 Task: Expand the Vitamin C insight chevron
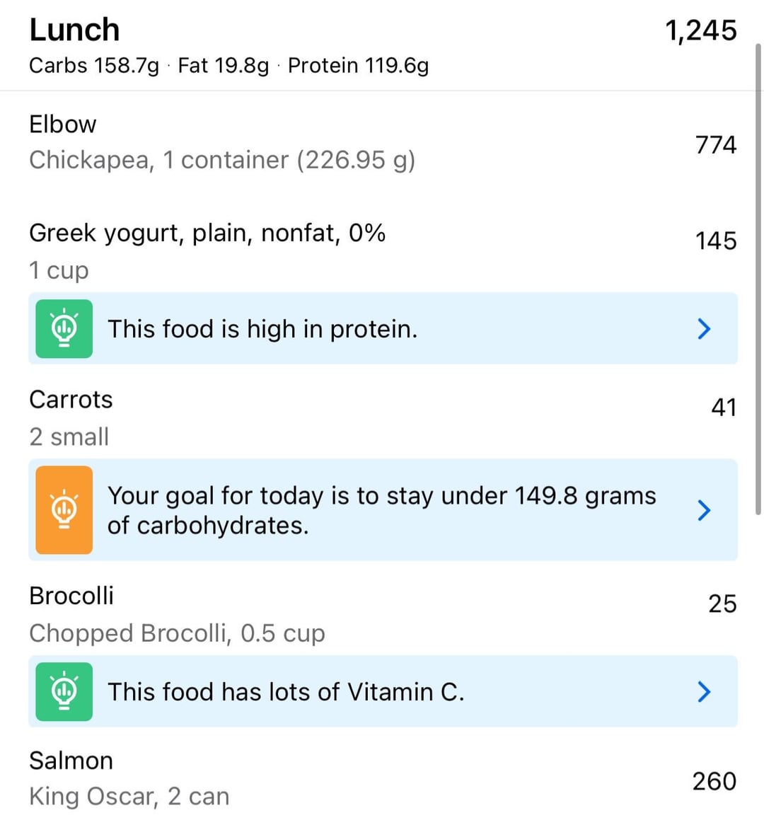(x=704, y=692)
